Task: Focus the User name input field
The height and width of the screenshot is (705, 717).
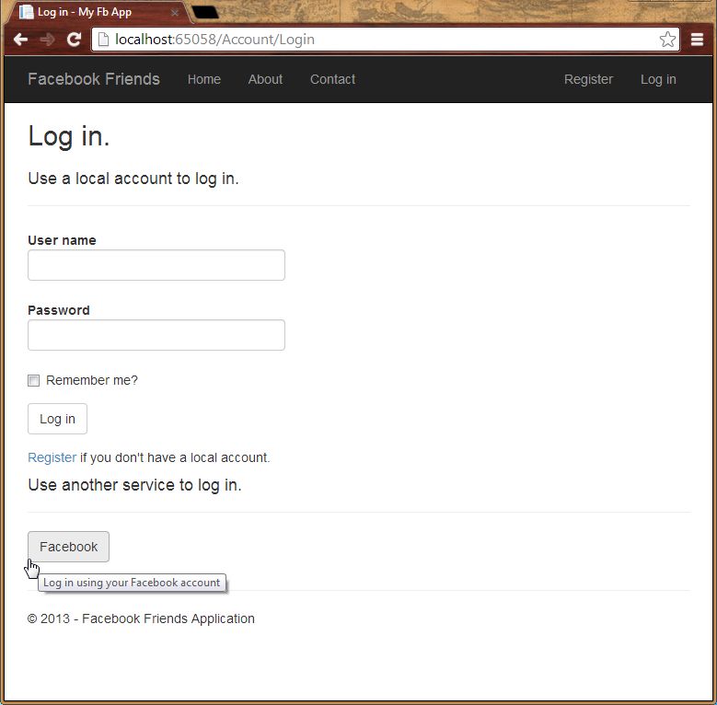Action: tap(156, 265)
